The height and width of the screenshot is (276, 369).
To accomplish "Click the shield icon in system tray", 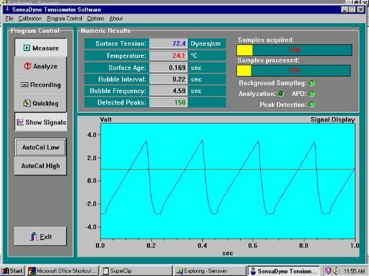I will click(328, 271).
